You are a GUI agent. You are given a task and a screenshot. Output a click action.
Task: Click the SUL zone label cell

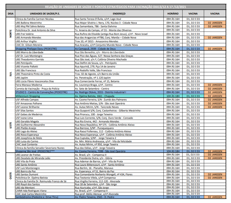[10, 74]
